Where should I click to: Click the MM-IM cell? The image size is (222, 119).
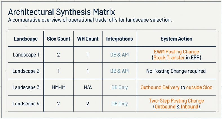tap(58, 87)
